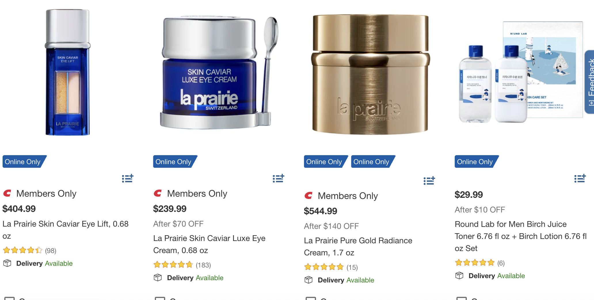View Round Lab skin care set image
Image resolution: width=594 pixels, height=300 pixels.
click(521, 72)
